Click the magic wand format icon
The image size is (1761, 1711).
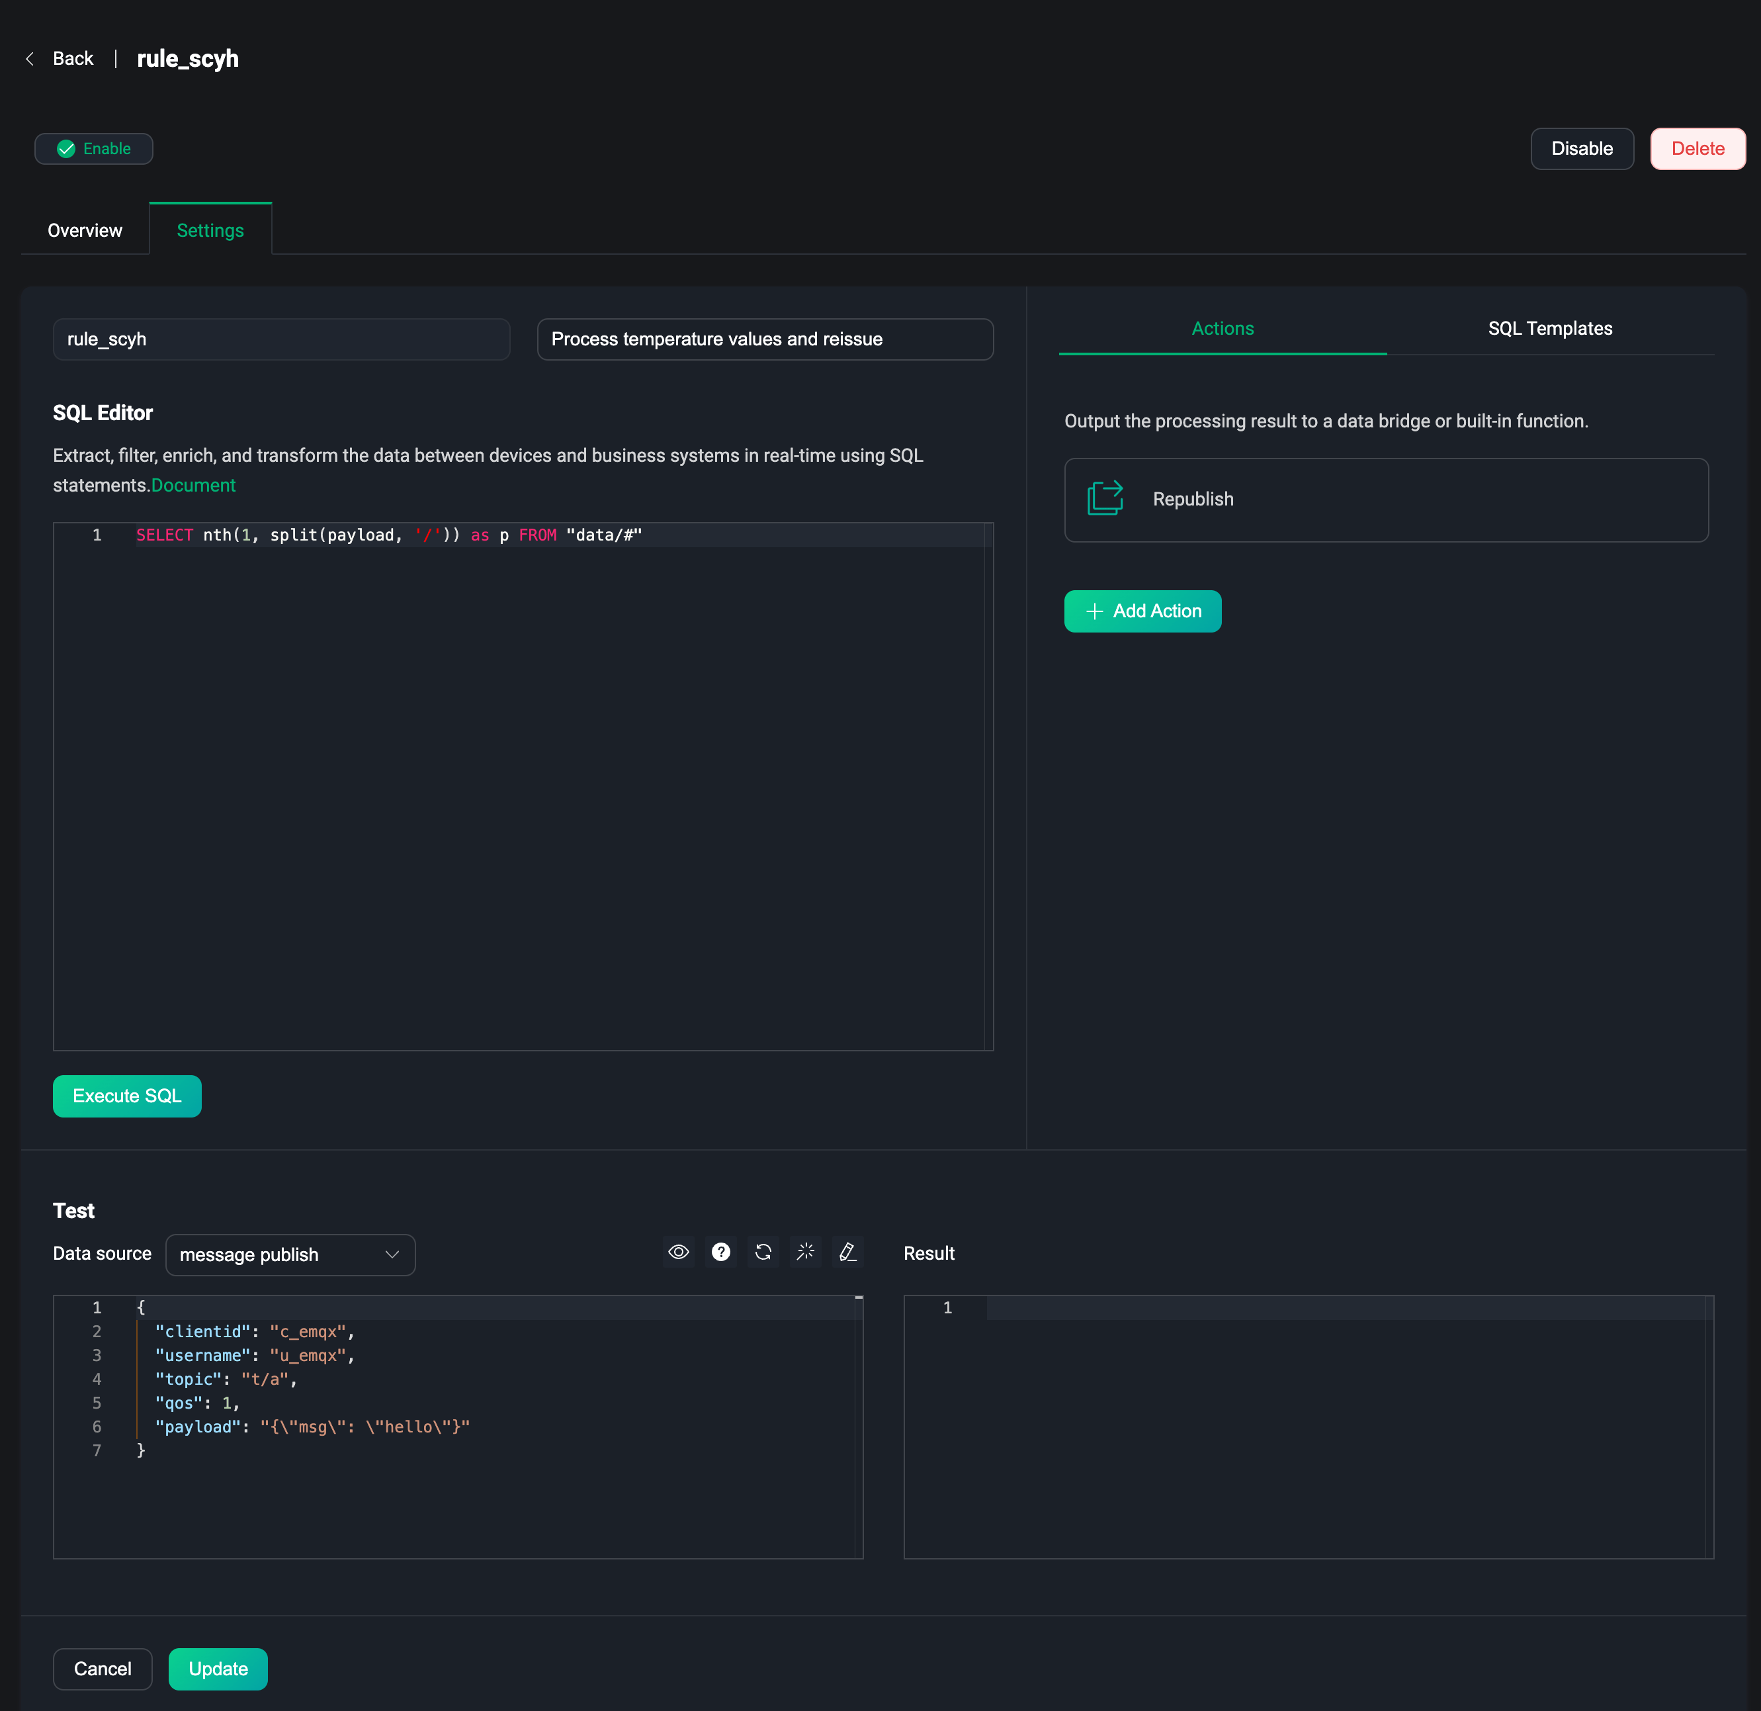tap(805, 1252)
